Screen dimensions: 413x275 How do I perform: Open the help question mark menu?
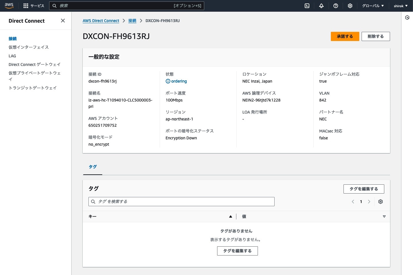point(336,6)
